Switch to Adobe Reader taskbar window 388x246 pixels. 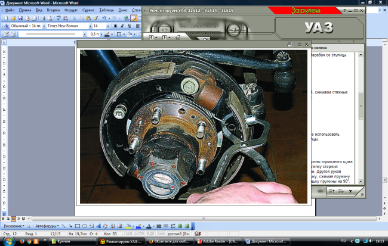[218, 242]
